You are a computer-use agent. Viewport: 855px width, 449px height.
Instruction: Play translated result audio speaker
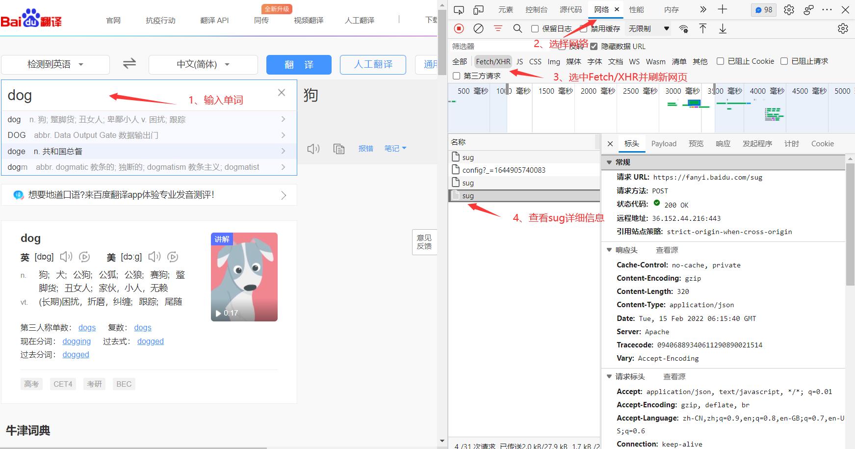tap(313, 149)
